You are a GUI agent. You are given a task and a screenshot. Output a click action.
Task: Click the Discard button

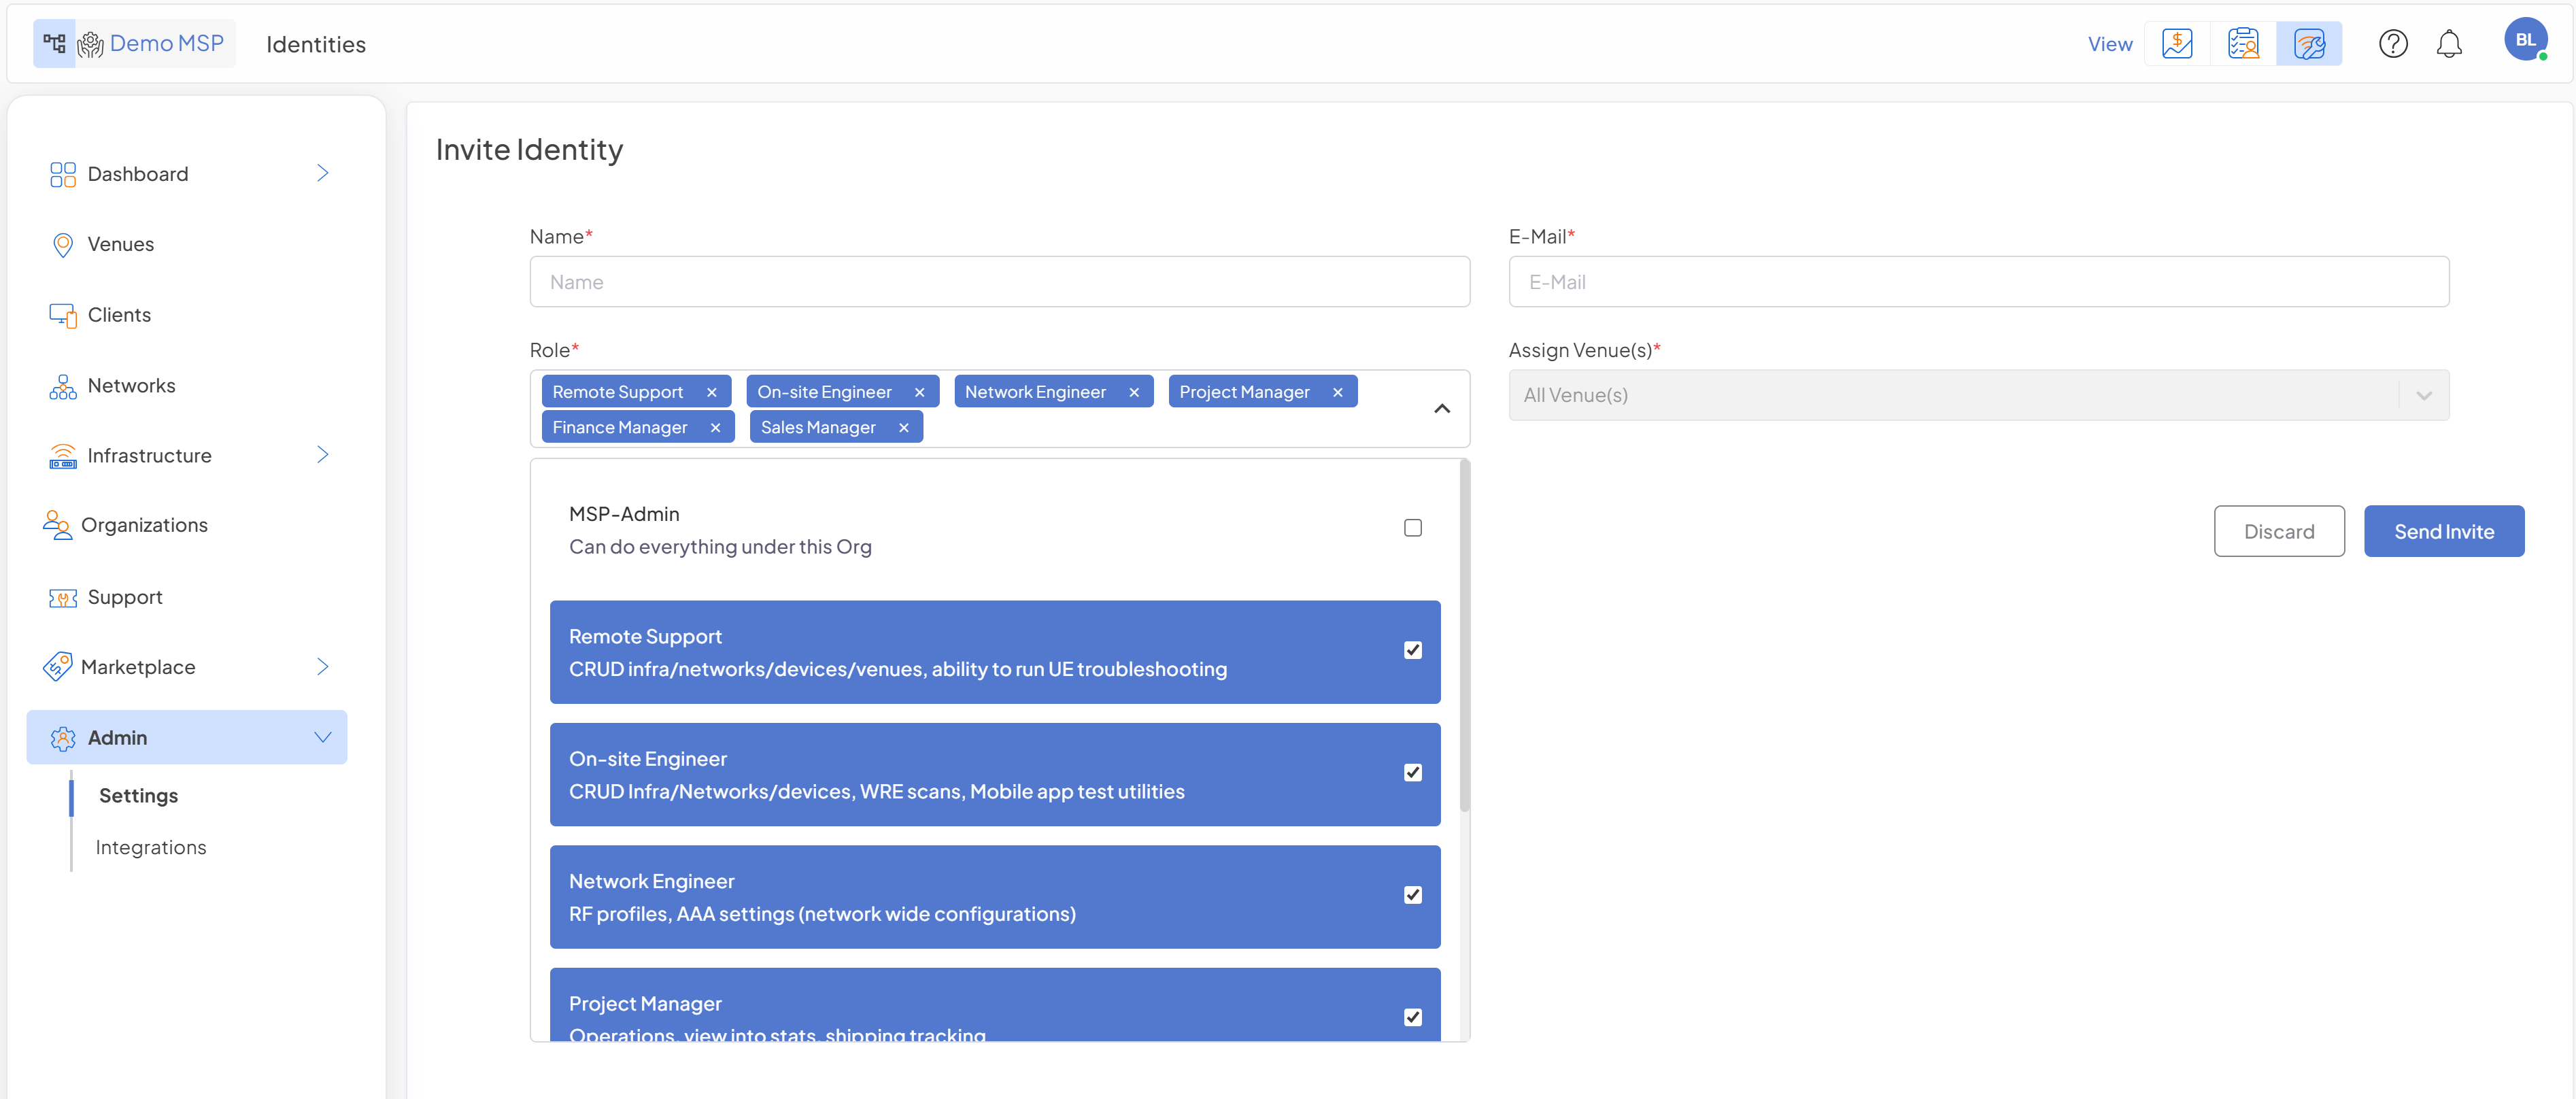(2278, 532)
